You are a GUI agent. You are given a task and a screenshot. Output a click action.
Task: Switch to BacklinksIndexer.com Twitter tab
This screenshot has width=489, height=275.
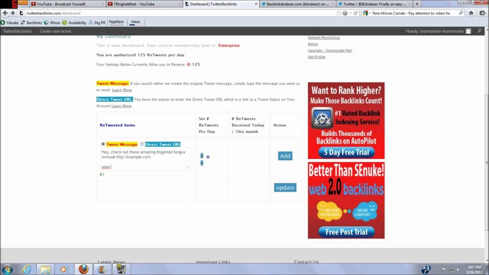click(x=298, y=4)
